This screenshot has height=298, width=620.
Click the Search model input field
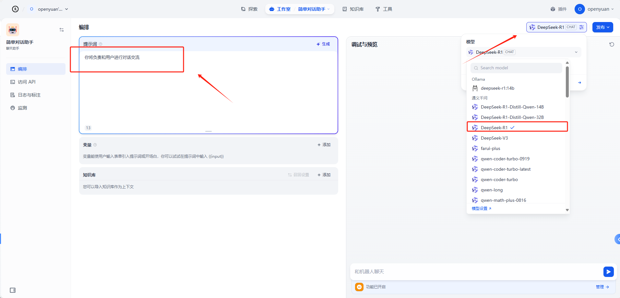click(x=516, y=68)
